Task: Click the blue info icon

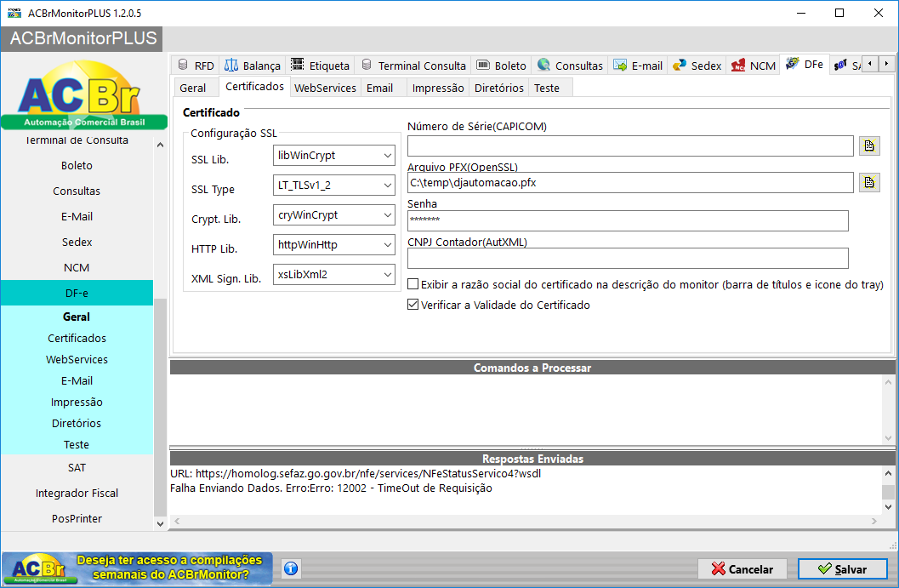Action: click(x=291, y=568)
